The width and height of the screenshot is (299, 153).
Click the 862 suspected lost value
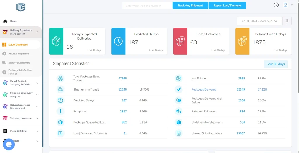click(124, 122)
